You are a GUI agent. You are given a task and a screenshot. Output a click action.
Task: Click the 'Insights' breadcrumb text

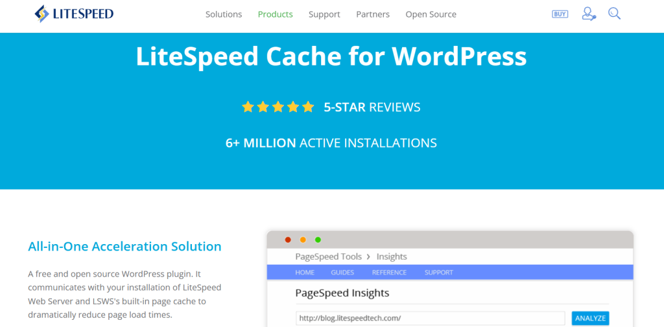(x=392, y=256)
